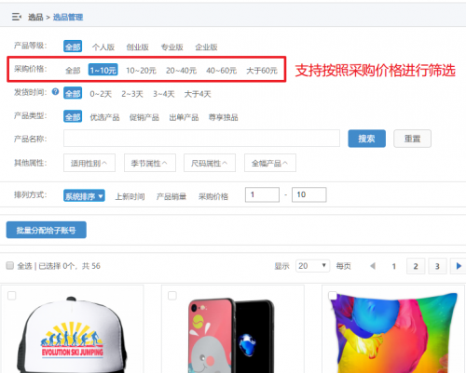
Task: Open the help icon next to 发货时间
Action: [x=55, y=91]
